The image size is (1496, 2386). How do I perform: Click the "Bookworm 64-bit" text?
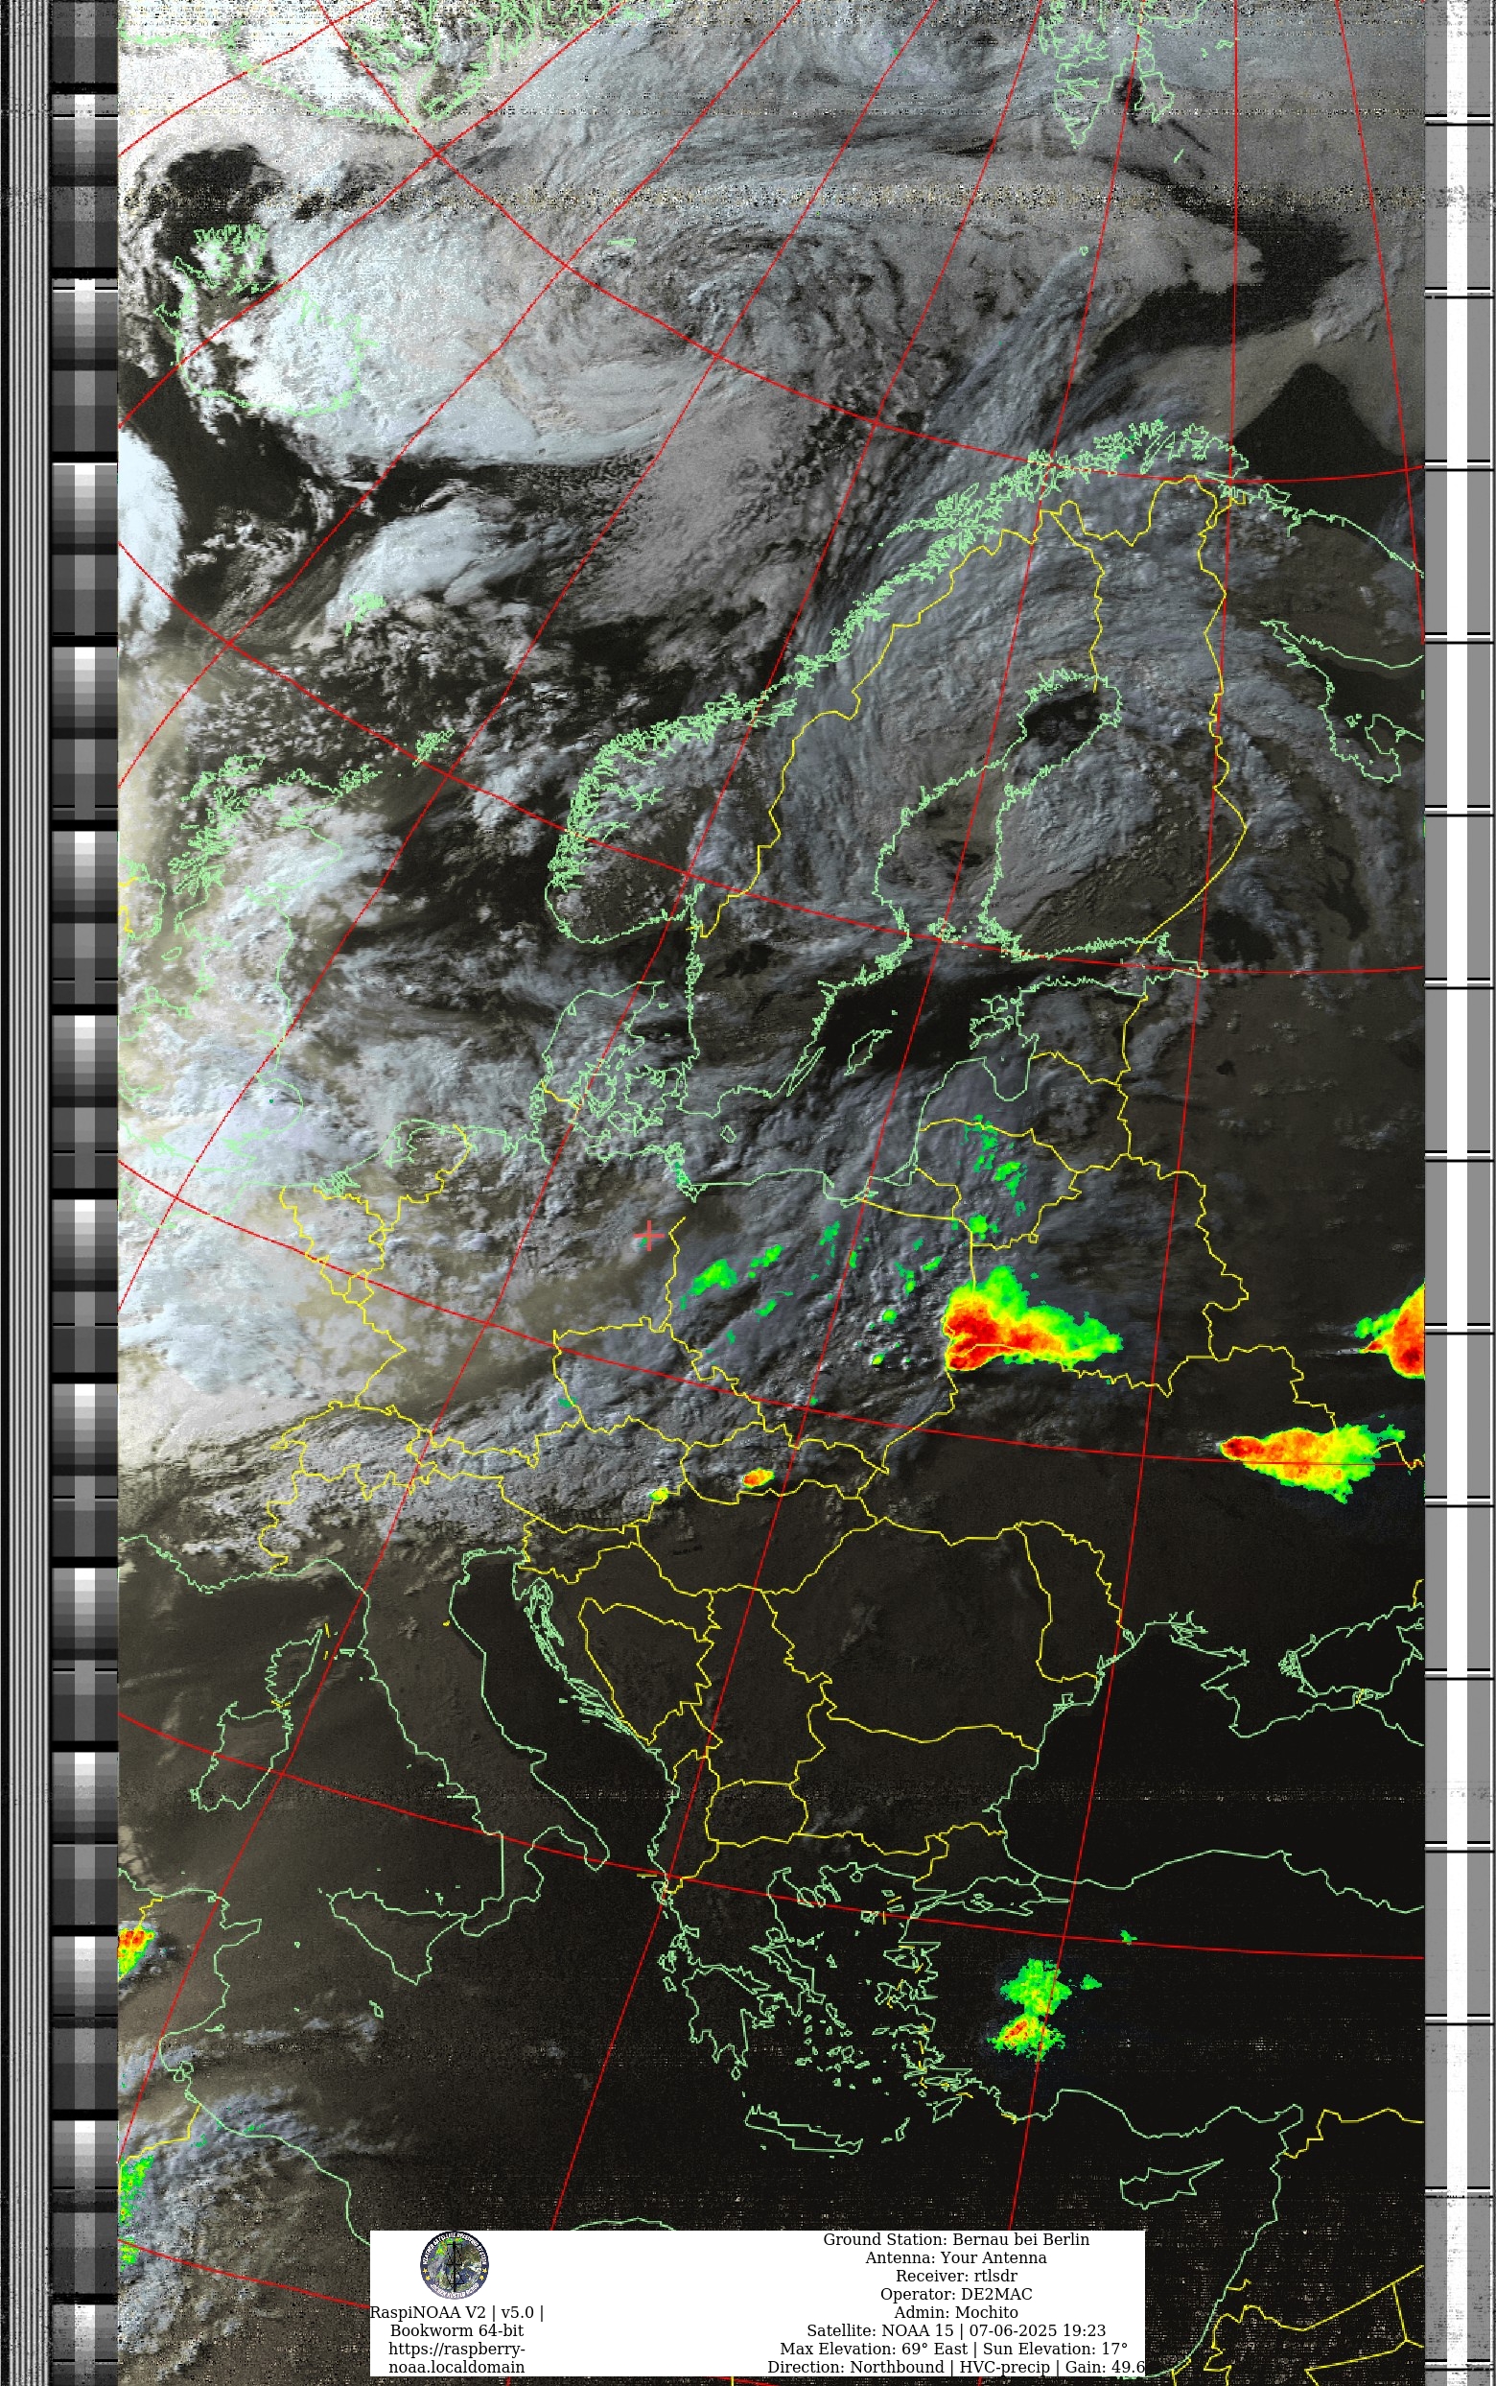456,2330
